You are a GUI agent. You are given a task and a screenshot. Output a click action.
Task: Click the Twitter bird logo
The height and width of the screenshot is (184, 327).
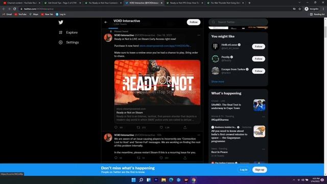click(61, 22)
